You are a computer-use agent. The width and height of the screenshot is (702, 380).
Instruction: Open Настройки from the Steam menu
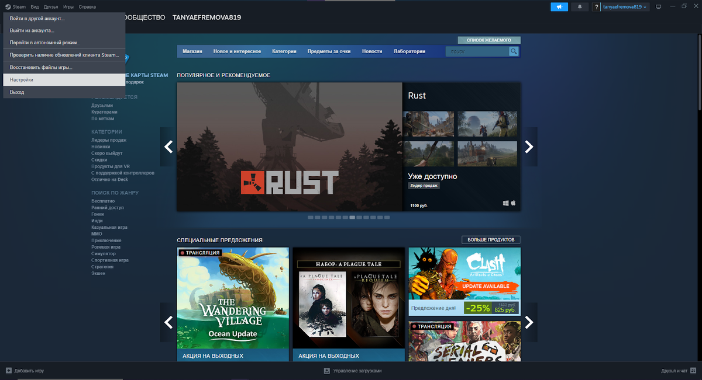[x=64, y=80]
